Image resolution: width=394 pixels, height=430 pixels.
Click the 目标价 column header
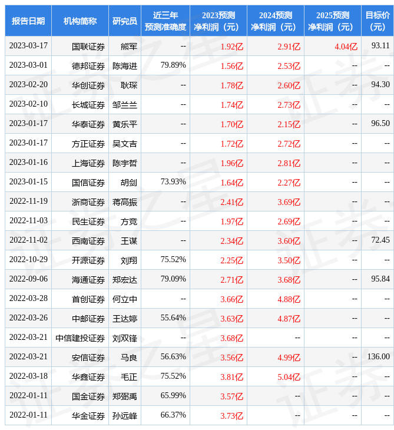378,21
